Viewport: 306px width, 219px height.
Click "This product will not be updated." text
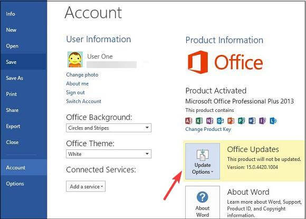coord(264,159)
